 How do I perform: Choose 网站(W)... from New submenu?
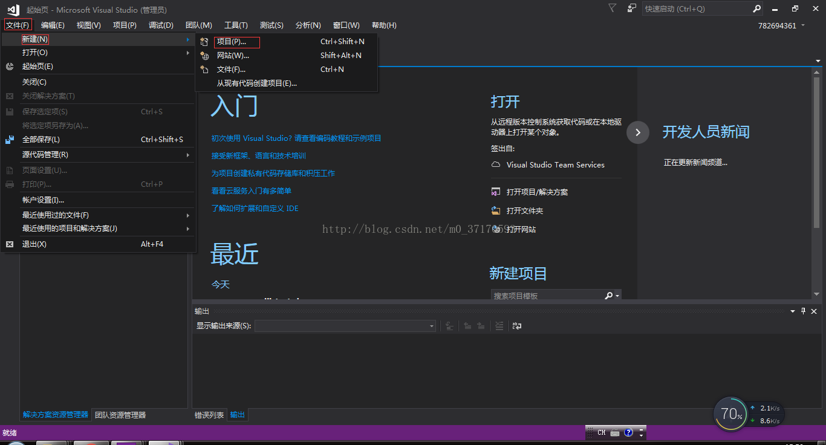click(286, 56)
